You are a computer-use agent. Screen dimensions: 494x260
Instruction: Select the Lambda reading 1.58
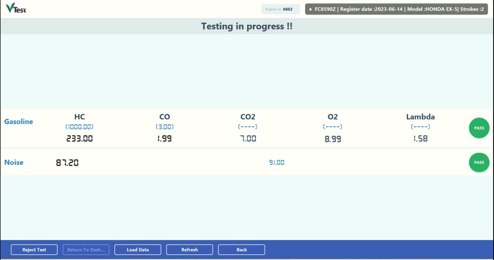pos(421,139)
